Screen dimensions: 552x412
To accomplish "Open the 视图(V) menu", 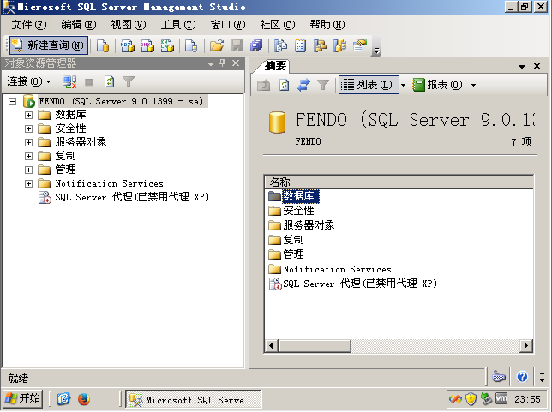I will pyautogui.click(x=129, y=25).
